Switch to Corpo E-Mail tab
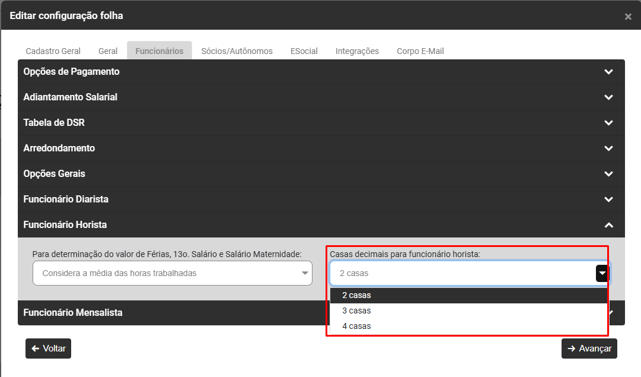Screen dimensions: 641x377 (420, 51)
